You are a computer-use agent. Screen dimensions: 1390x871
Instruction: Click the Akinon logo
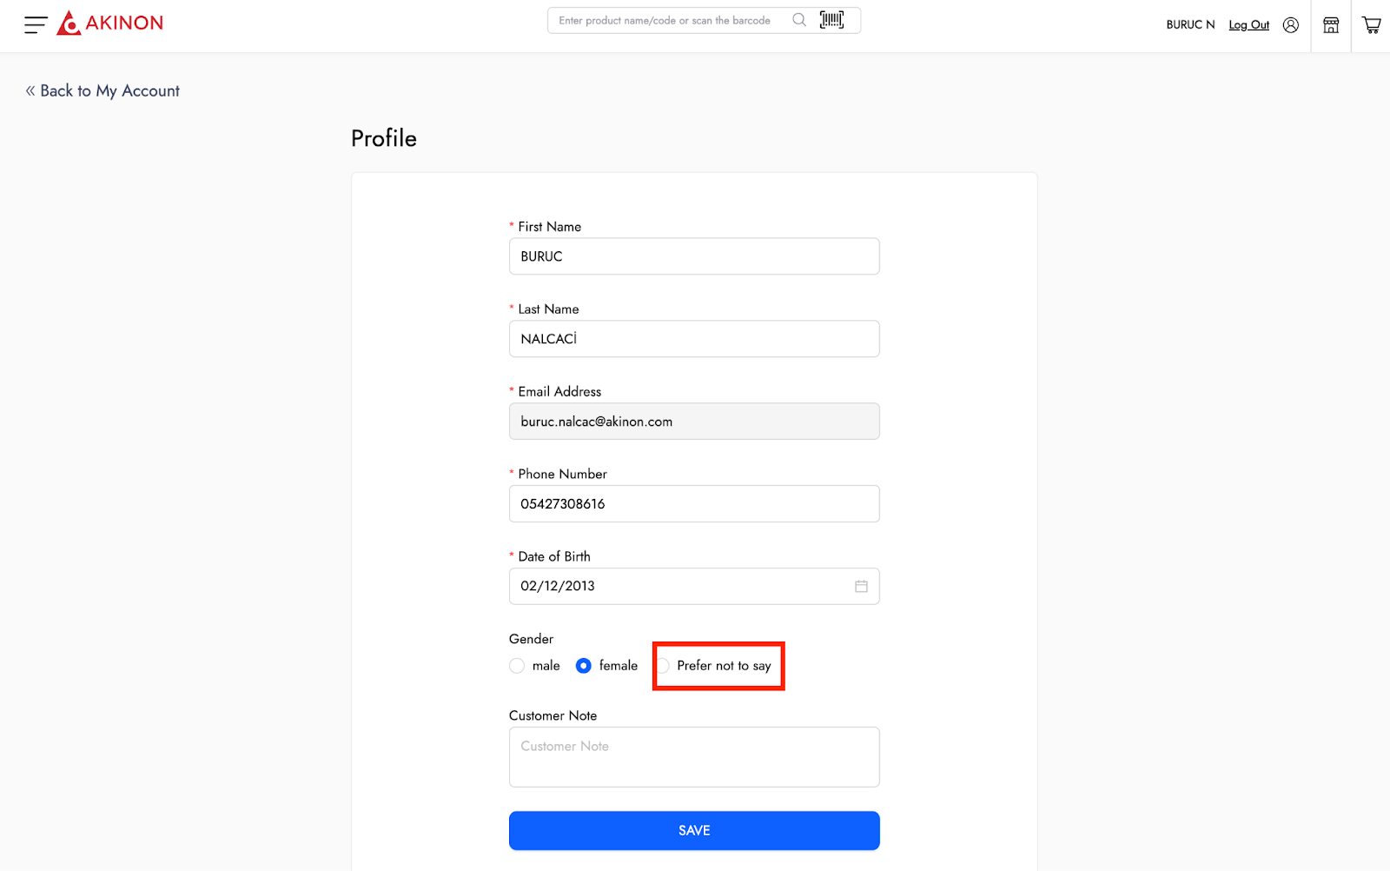[110, 23]
